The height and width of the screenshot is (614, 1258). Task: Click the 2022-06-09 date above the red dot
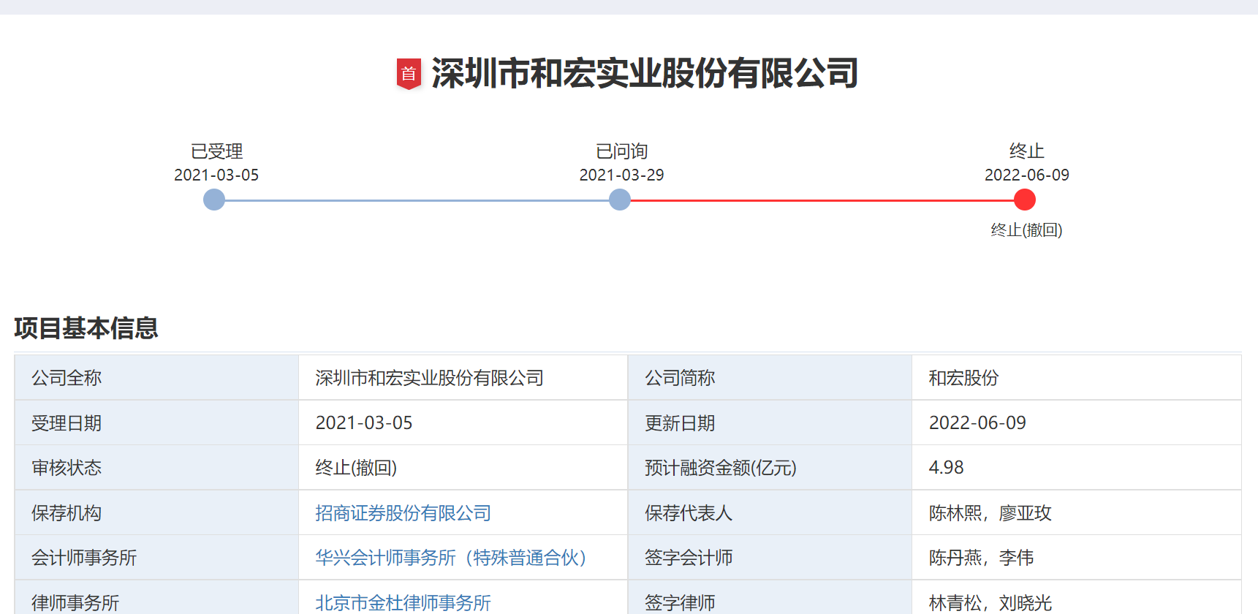[x=1026, y=175]
